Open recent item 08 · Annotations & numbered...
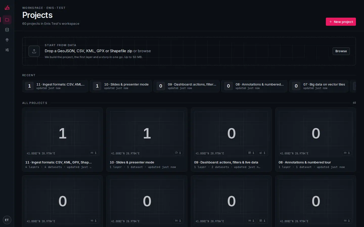364x227 pixels. pos(254,86)
